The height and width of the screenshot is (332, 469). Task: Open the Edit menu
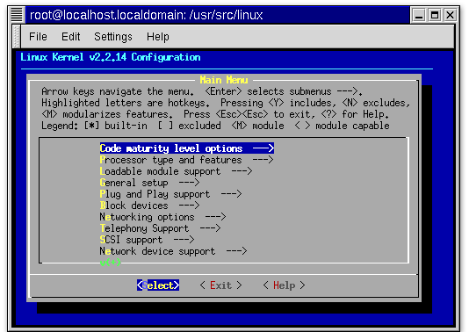[70, 37]
